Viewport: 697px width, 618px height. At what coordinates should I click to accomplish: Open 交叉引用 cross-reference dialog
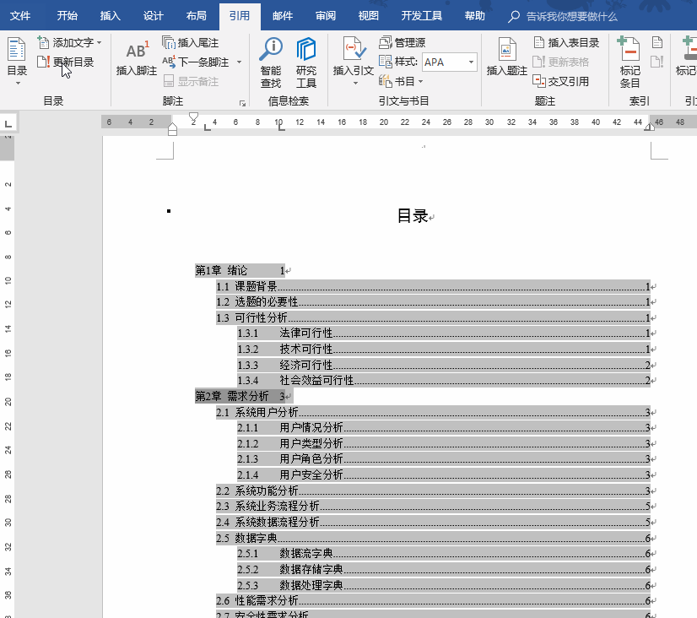pyautogui.click(x=560, y=81)
